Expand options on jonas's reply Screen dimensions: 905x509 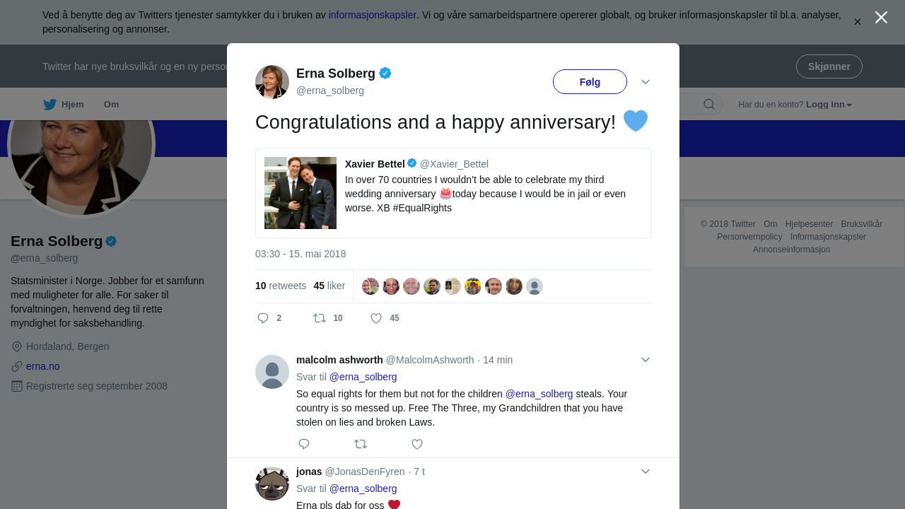point(646,472)
